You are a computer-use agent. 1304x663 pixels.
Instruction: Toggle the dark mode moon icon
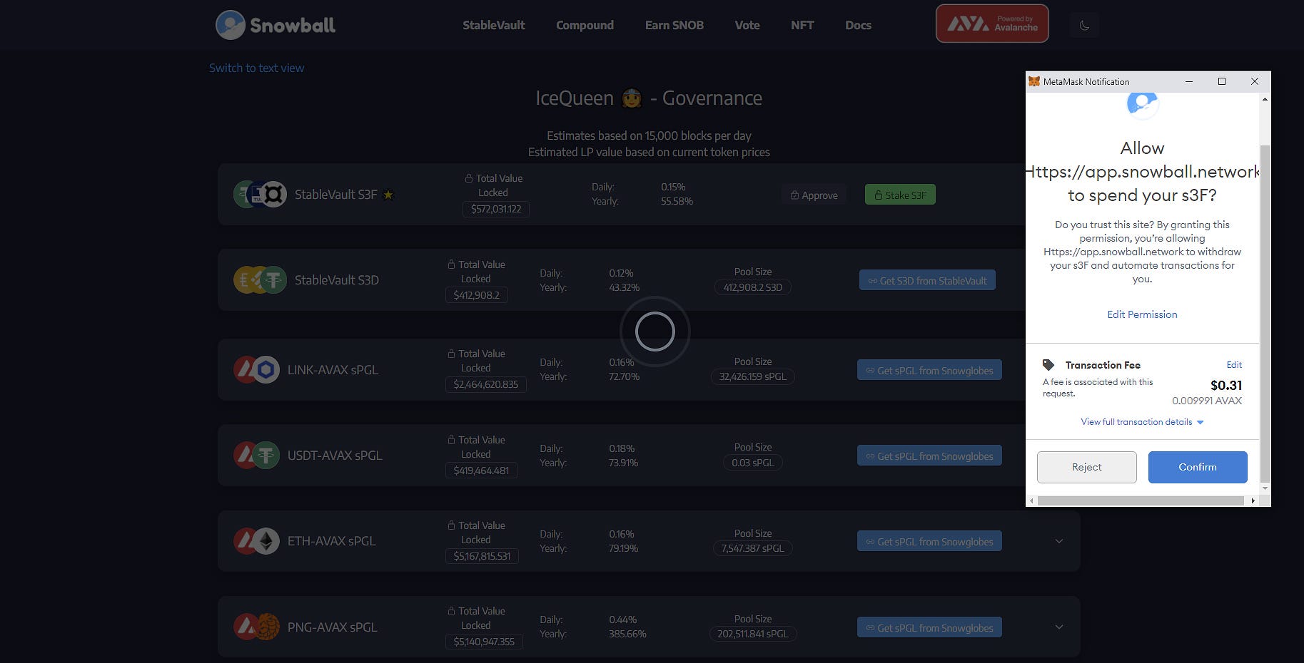click(x=1084, y=26)
